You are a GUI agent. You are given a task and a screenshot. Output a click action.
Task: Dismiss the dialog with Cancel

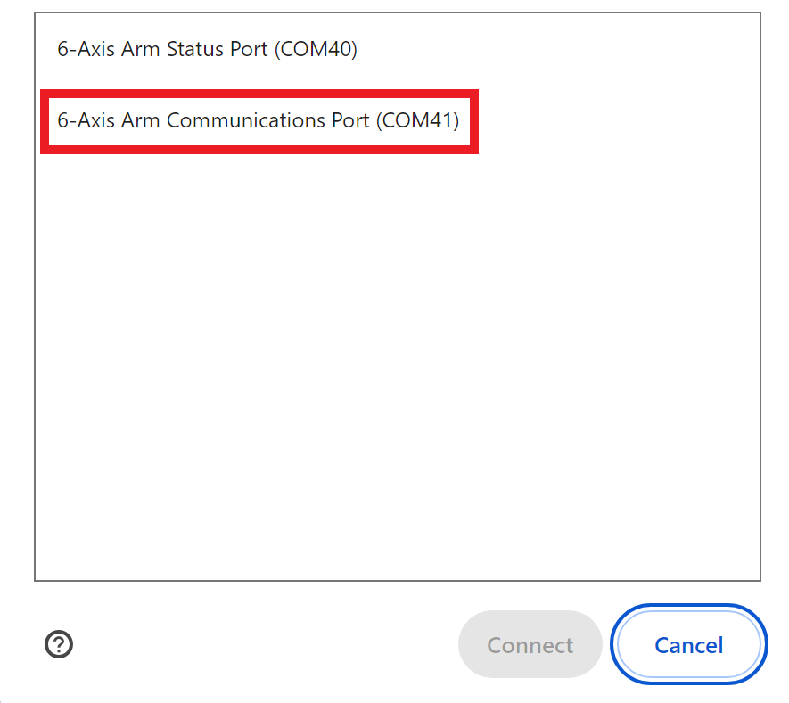(687, 644)
